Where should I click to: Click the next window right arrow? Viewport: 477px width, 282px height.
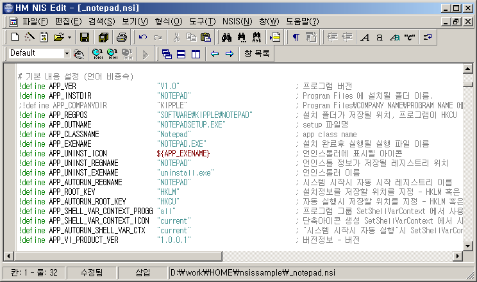[x=229, y=53]
